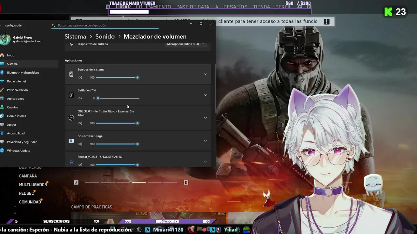
Task: Click the obs-browser-page app icon
Action: (71, 141)
